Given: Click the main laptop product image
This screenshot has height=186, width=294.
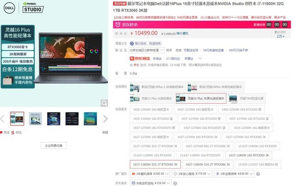Looking at the screenshot, I should [70, 58].
